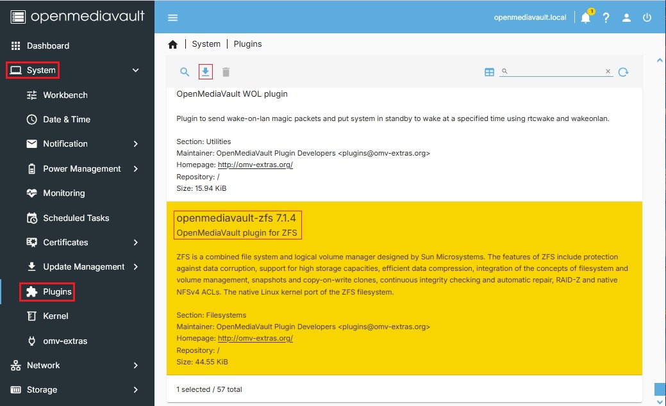The image size is (666, 406).
Task: Toggle the hamburger navigation menu
Action: (172, 18)
